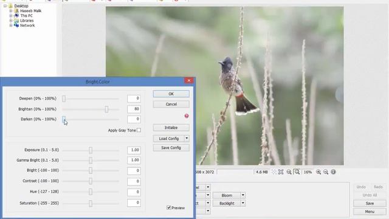Image resolution: width=389 pixels, height=219 pixels.
Task: Click the Desktop folder icon in tree
Action: (x=11, y=5)
